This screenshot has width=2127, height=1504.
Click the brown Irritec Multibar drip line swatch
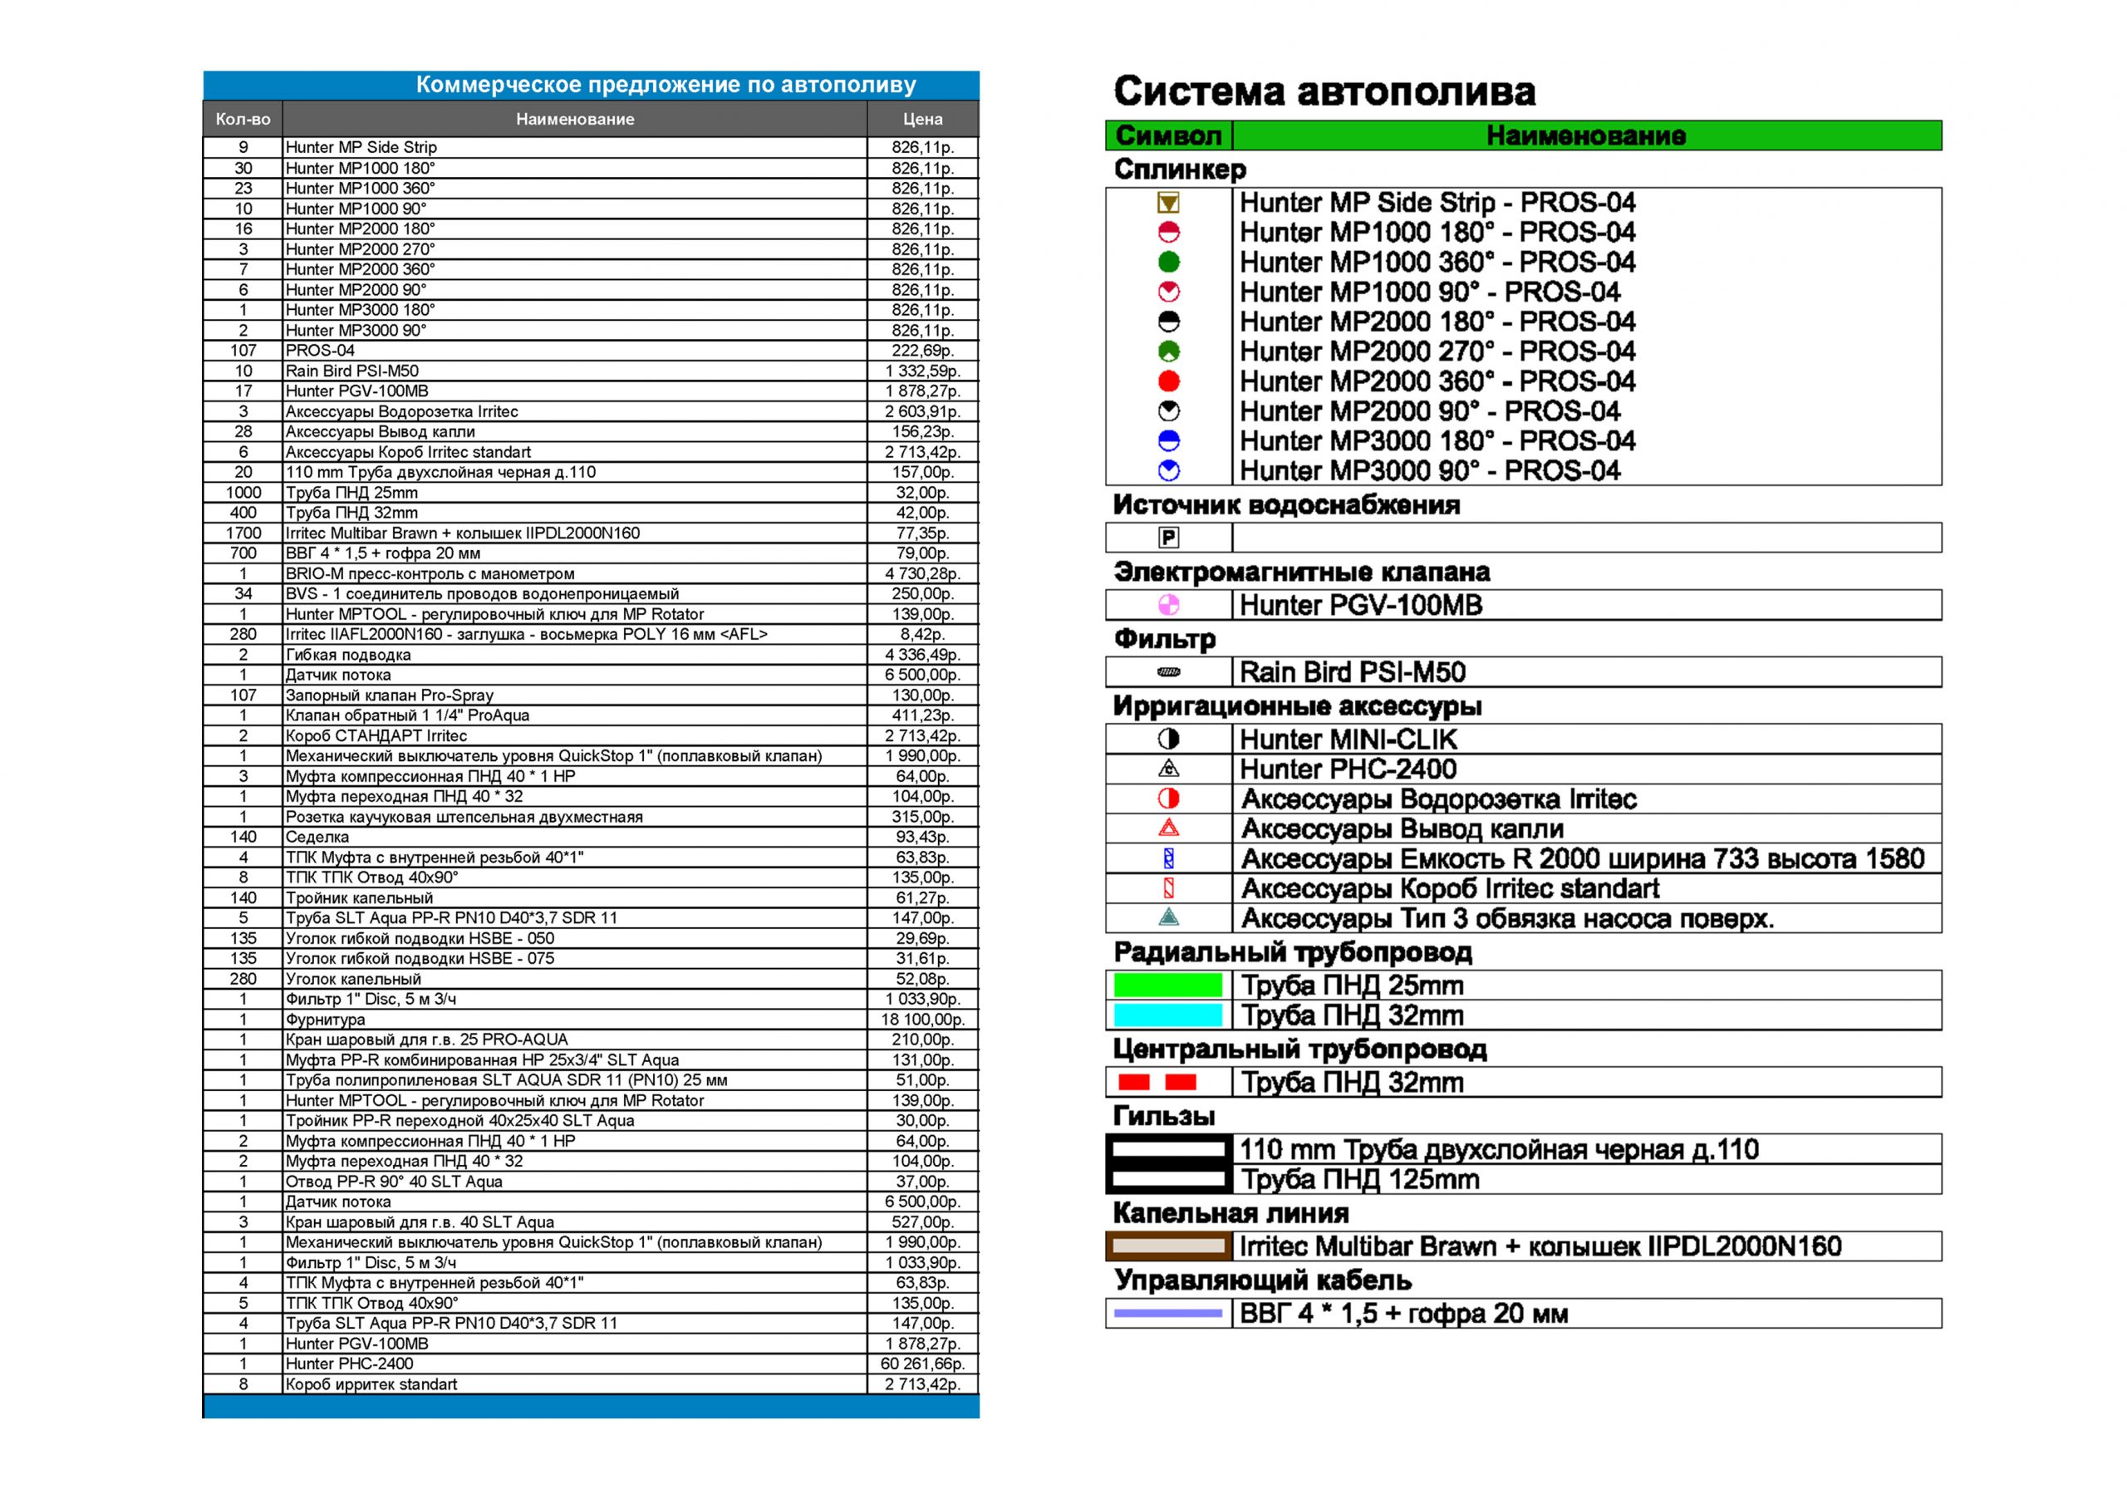[x=1167, y=1246]
